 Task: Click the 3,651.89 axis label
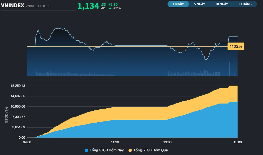tap(19, 127)
